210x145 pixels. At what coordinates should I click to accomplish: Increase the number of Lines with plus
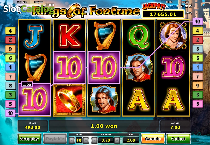tap(86, 140)
